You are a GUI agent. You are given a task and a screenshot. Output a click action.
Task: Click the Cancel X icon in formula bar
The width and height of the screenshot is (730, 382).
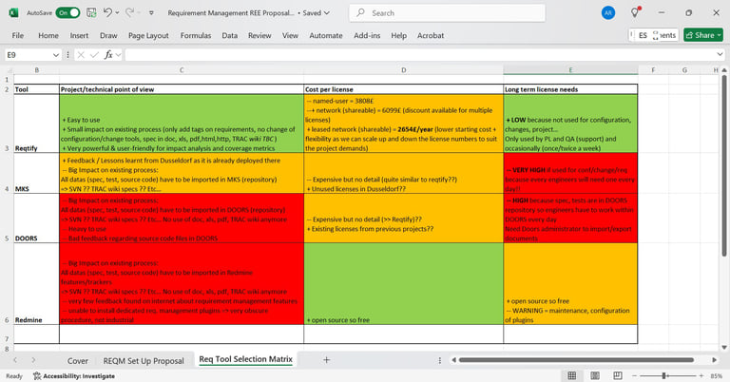[81, 55]
